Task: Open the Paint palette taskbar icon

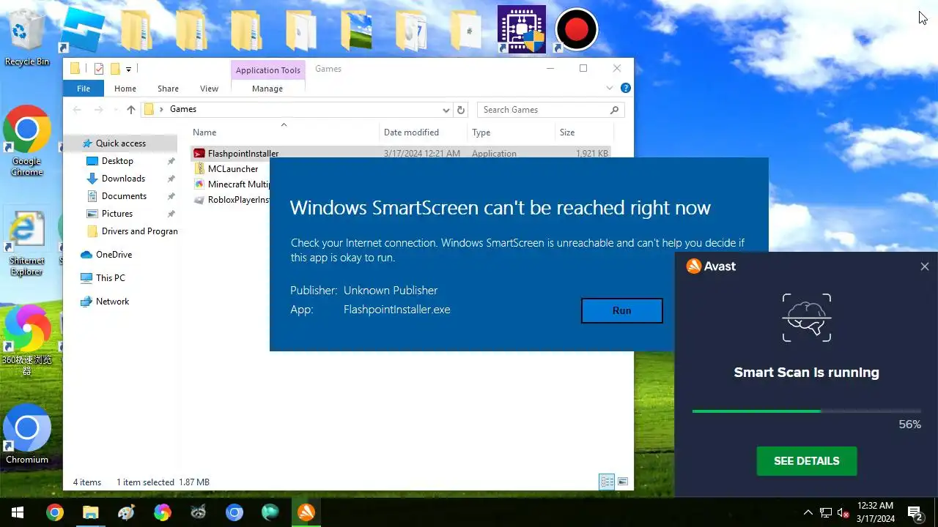Action: click(x=126, y=512)
